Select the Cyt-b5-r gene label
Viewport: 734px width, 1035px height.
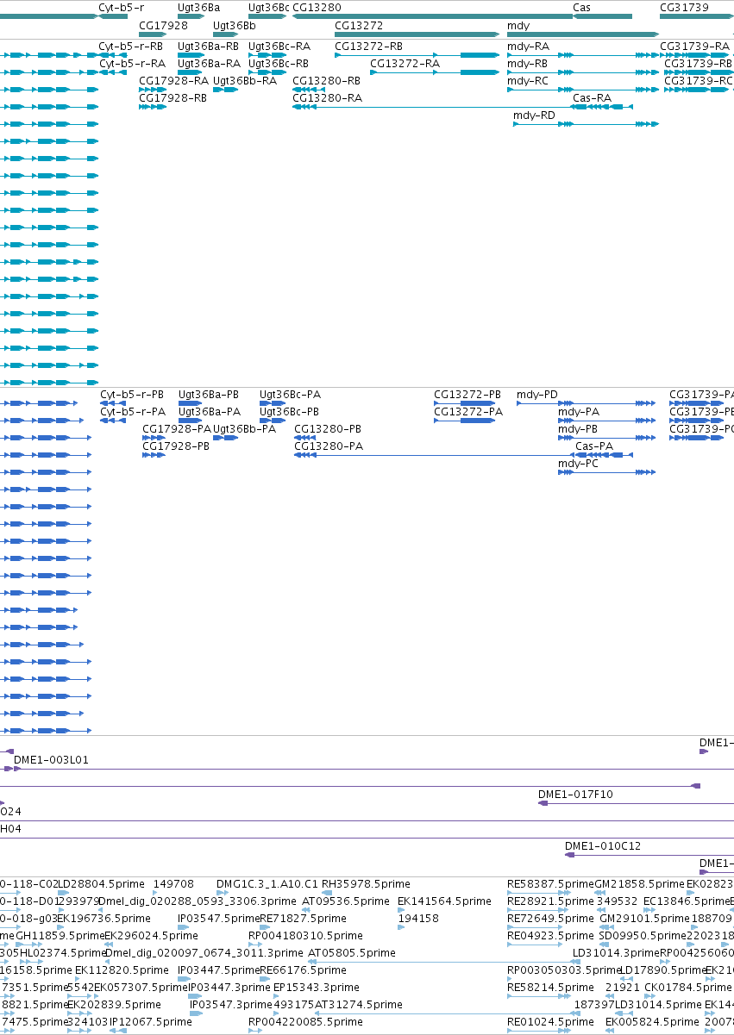coord(122,8)
